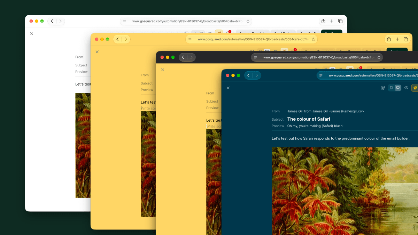Image resolution: width=418 pixels, height=235 pixels.
Task: Select the jungle painting in the yellow window
Action: (x=148, y=164)
